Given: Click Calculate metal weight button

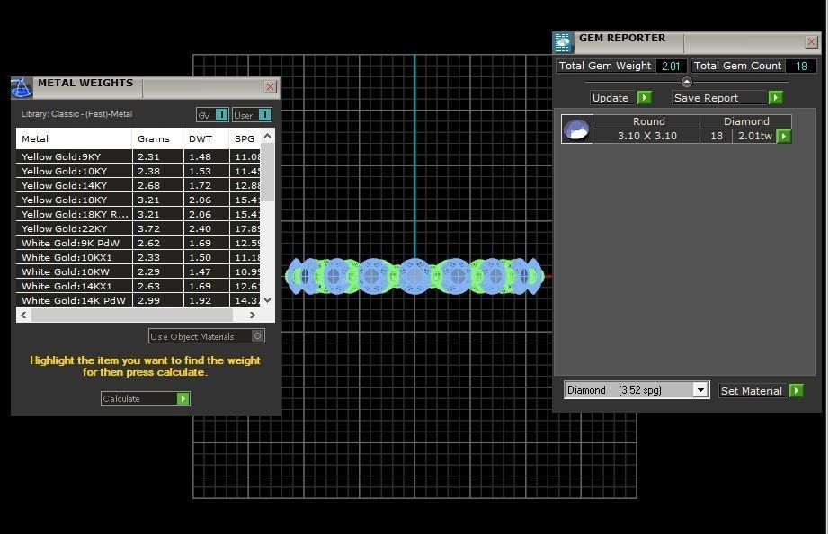Looking at the screenshot, I should [x=145, y=398].
